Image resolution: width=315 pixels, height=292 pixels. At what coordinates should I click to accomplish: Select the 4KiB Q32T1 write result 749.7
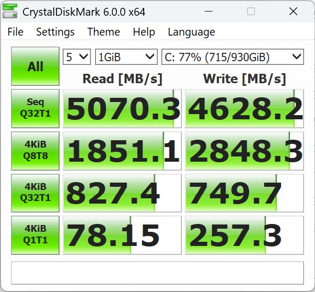click(244, 193)
